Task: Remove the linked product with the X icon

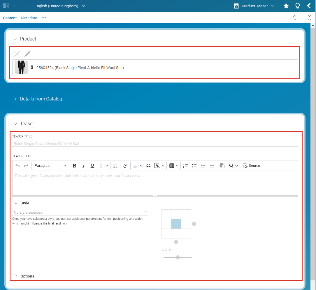Action: click(x=17, y=54)
